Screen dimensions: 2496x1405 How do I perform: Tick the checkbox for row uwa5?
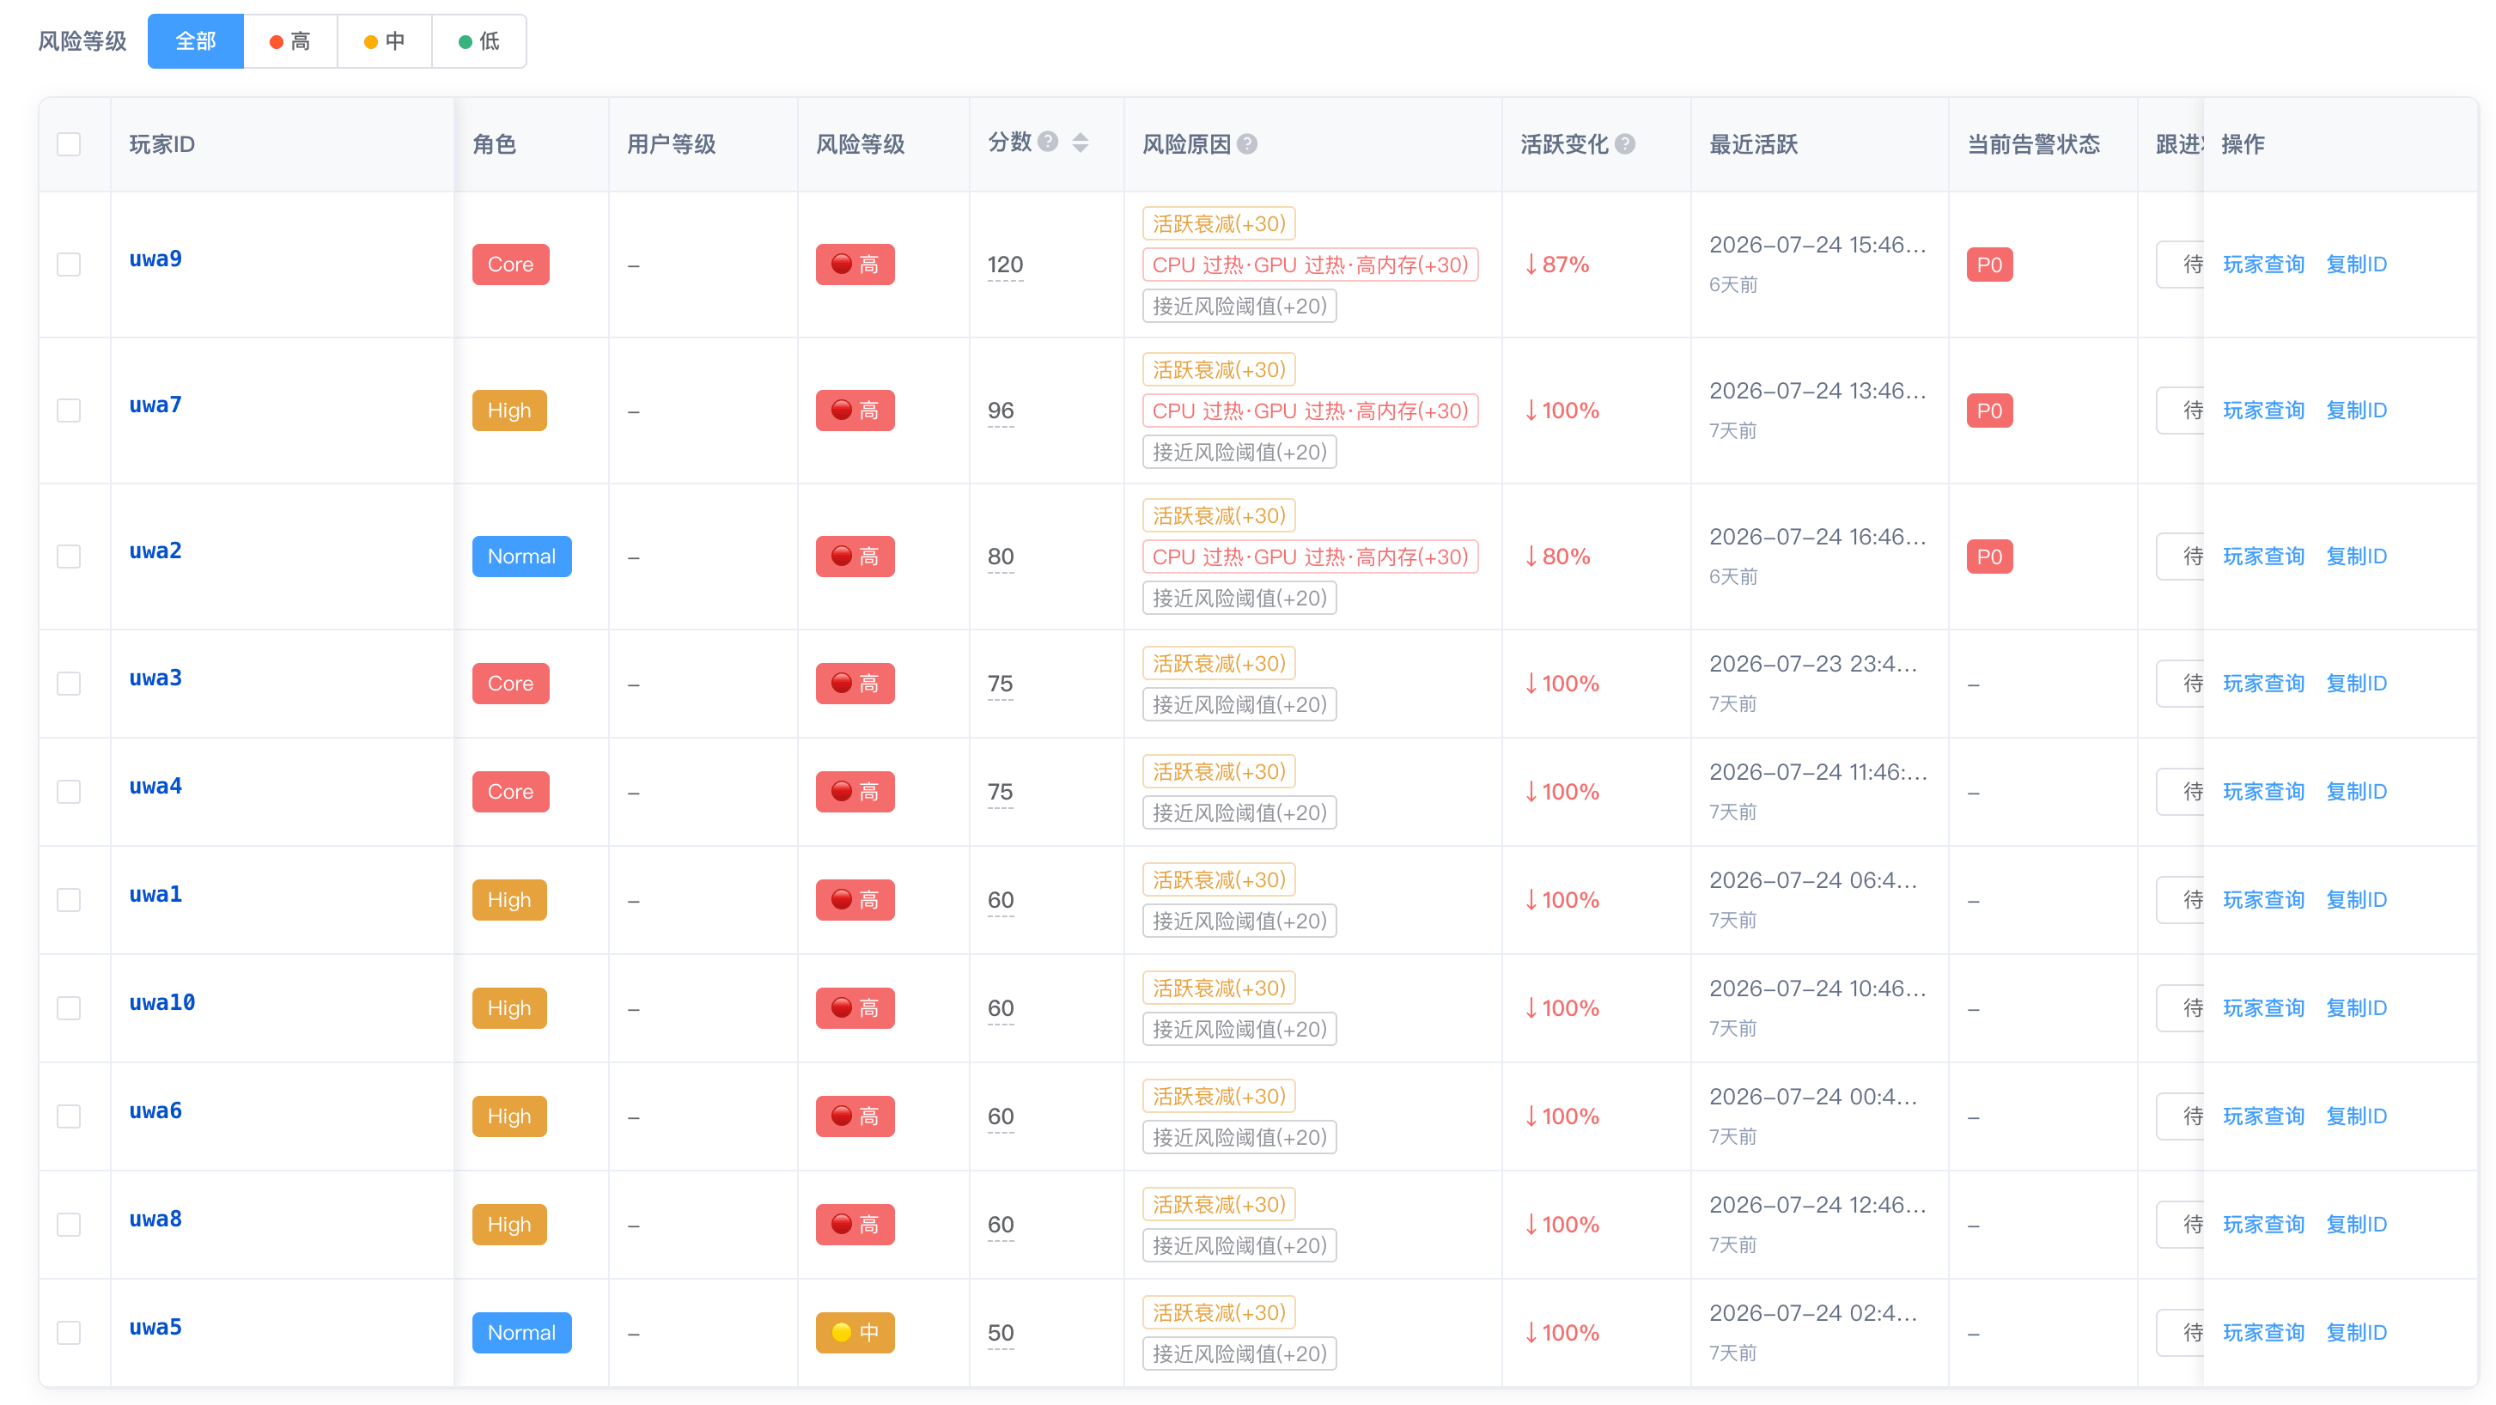point(69,1334)
